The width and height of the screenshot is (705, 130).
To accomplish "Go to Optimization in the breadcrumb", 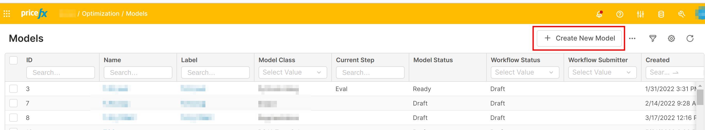I will 100,14.
